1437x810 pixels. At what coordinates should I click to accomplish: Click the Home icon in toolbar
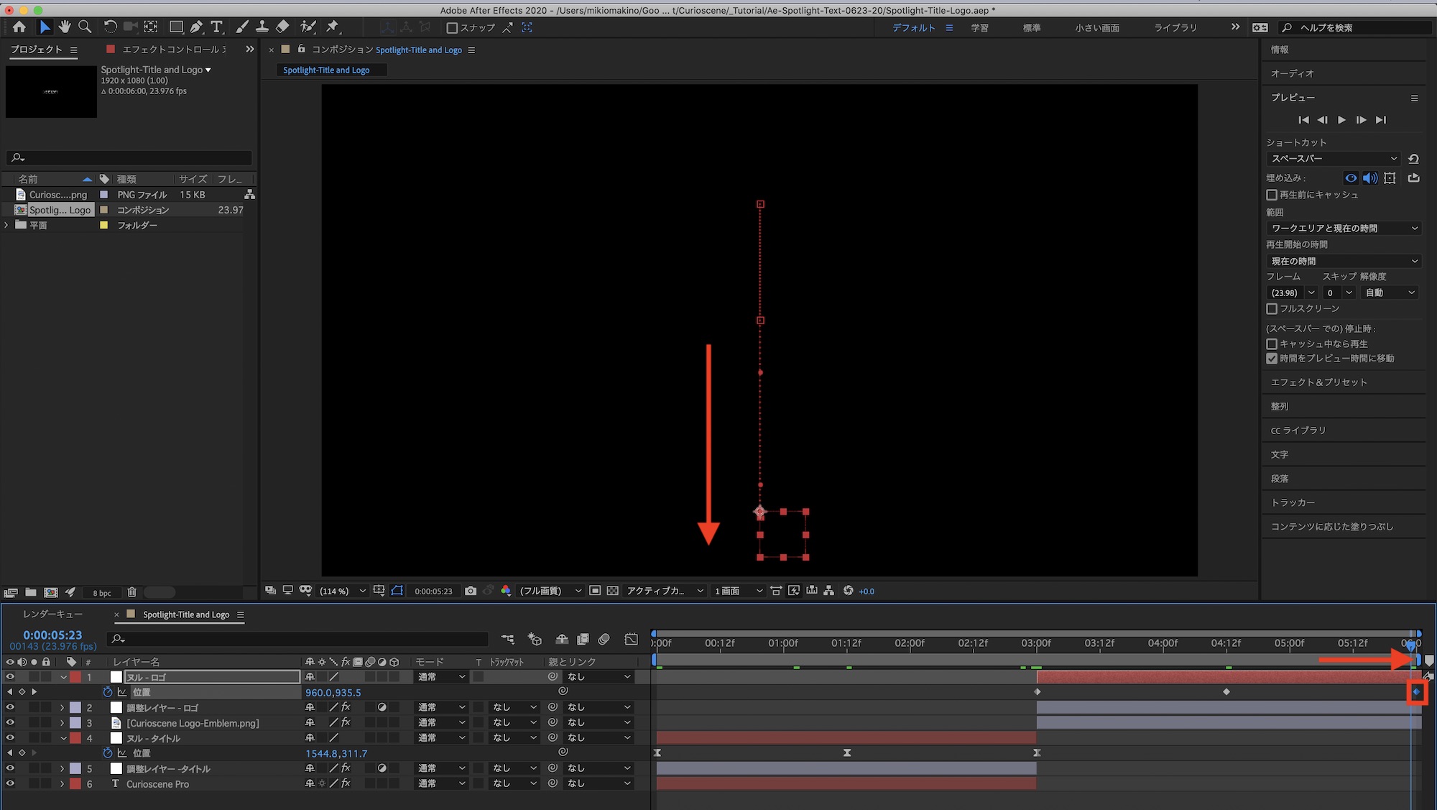(x=19, y=27)
